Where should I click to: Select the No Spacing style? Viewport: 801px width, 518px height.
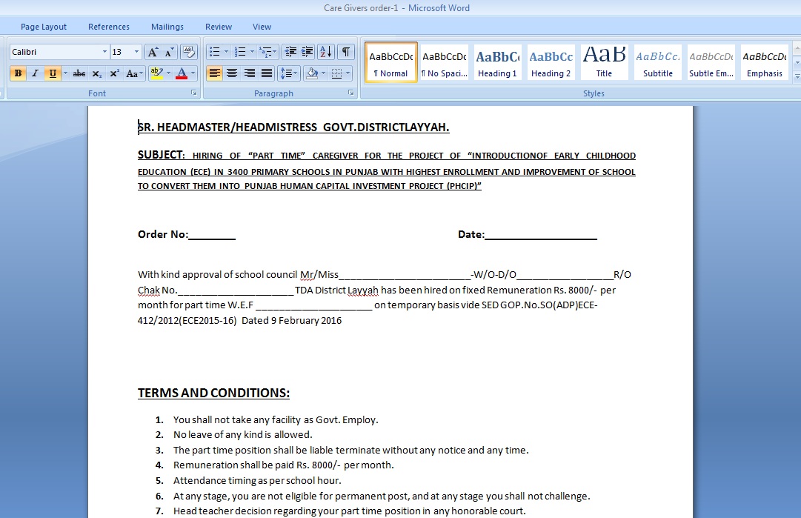[x=444, y=62]
